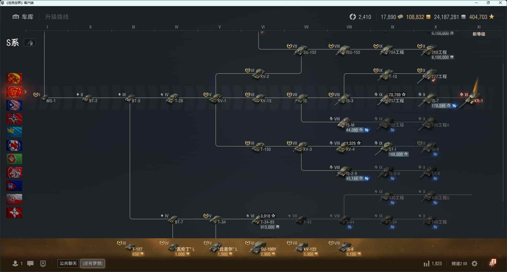Open the 公共聊天 chat tab
This screenshot has height=272, width=507.
[68, 263]
